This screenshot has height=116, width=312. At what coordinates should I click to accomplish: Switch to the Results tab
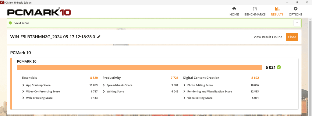[x=277, y=11]
